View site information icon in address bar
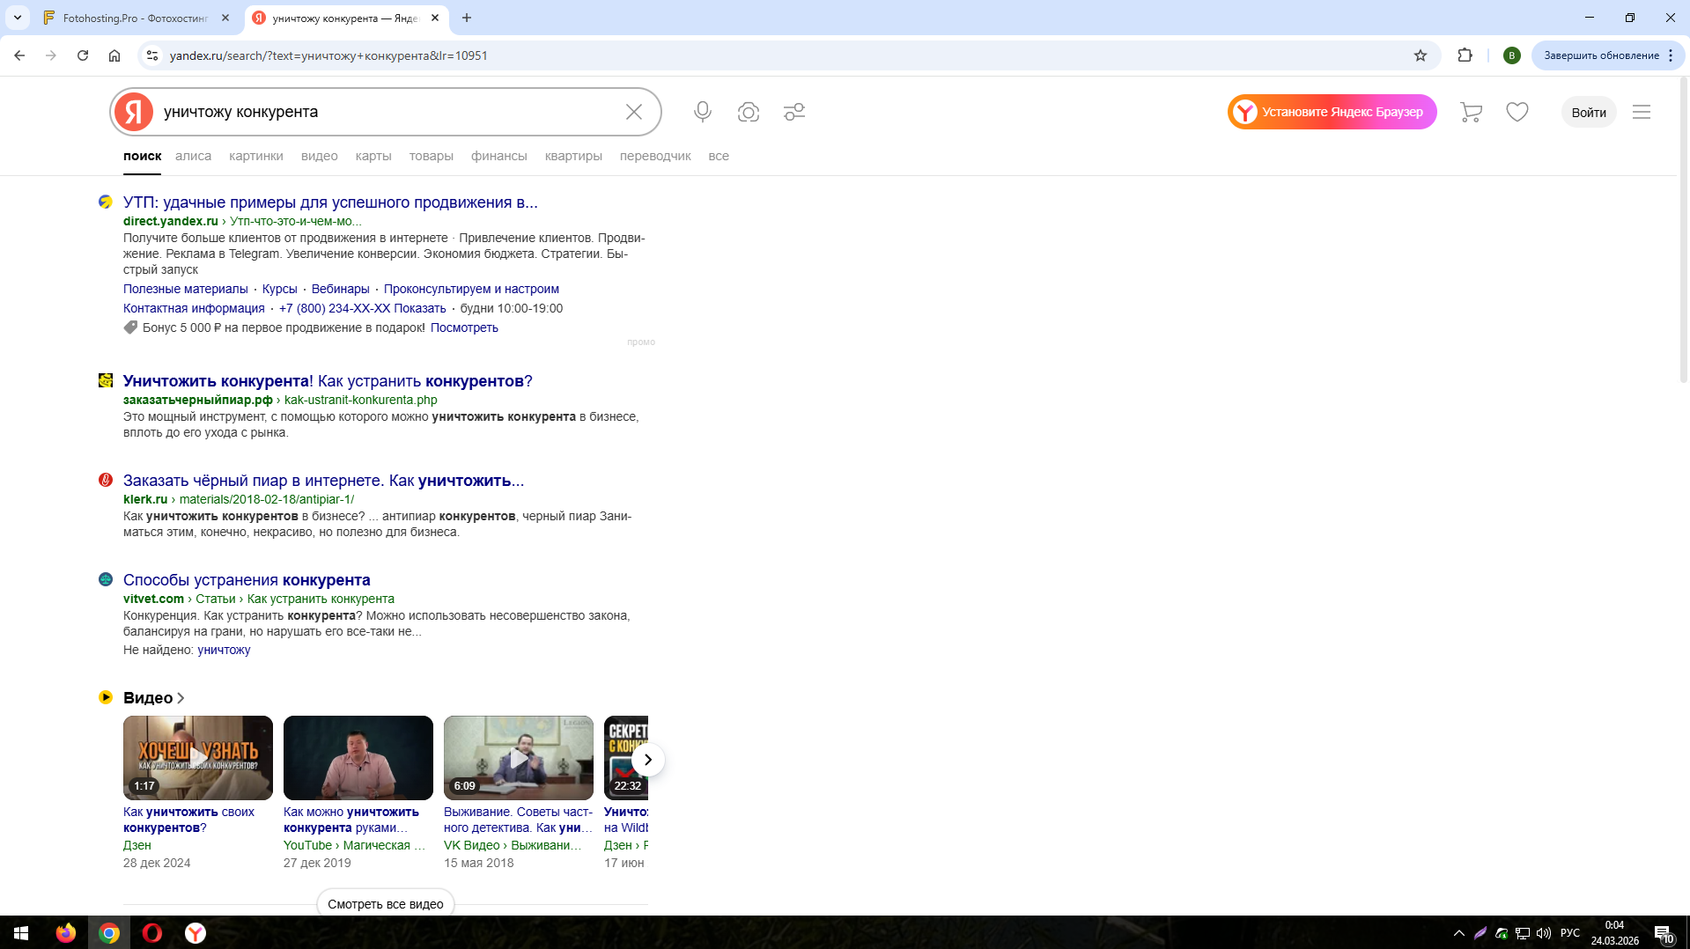1690x949 pixels. pos(152,55)
